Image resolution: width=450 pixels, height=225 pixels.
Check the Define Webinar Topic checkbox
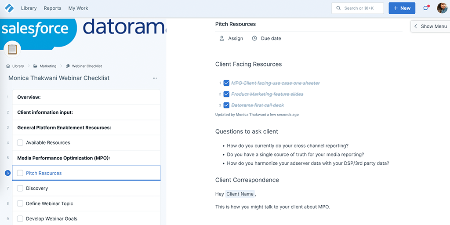coord(20,203)
